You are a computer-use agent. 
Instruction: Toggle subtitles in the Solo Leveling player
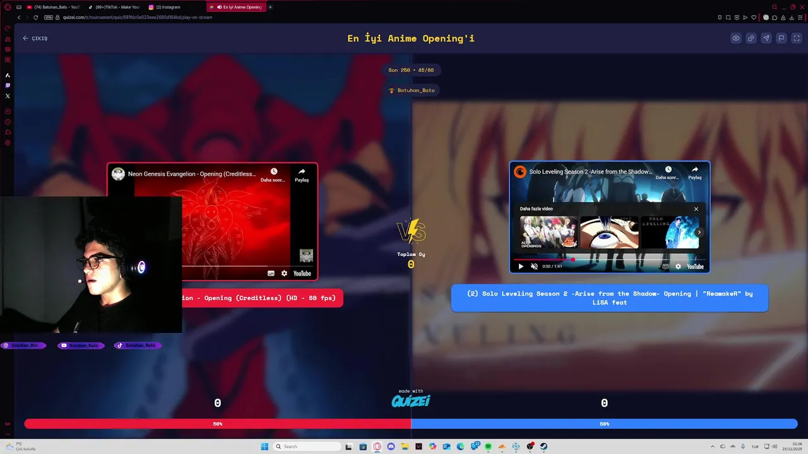(665, 266)
